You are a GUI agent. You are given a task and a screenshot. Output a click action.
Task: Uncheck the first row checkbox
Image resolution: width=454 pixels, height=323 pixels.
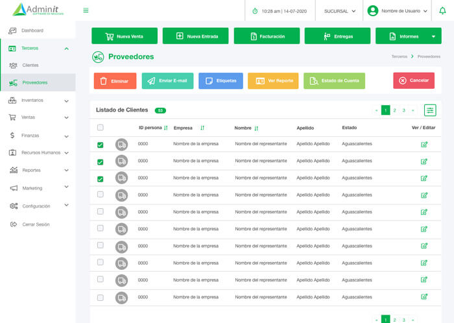100,145
